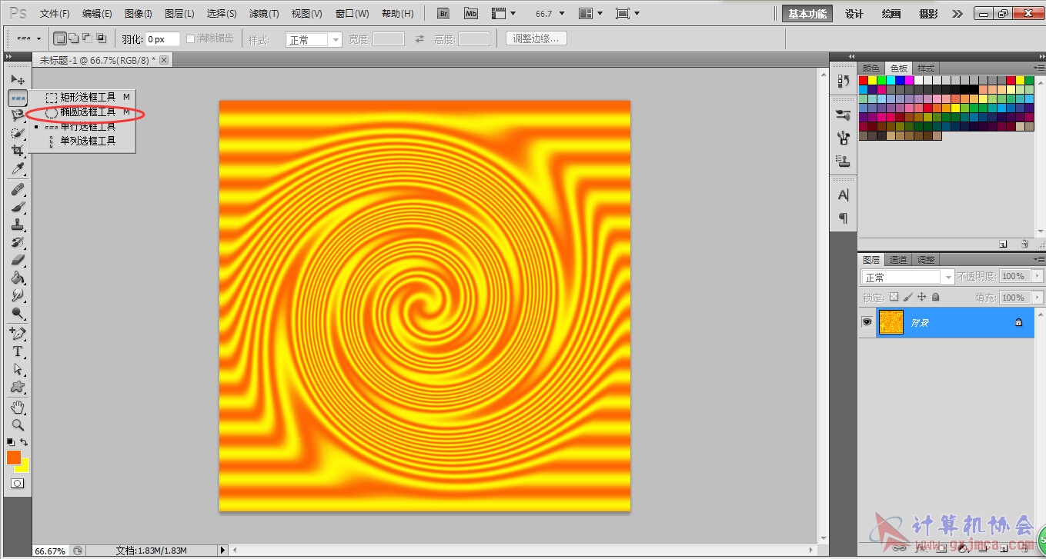Select the Dodge tool
The height and width of the screenshot is (559, 1046).
[x=18, y=313]
